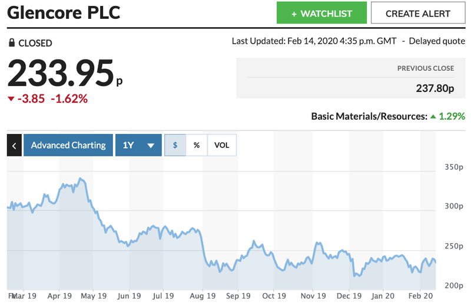Image resolution: width=471 pixels, height=305 pixels.
Task: Click the 350p price axis label
Action: coord(454,167)
